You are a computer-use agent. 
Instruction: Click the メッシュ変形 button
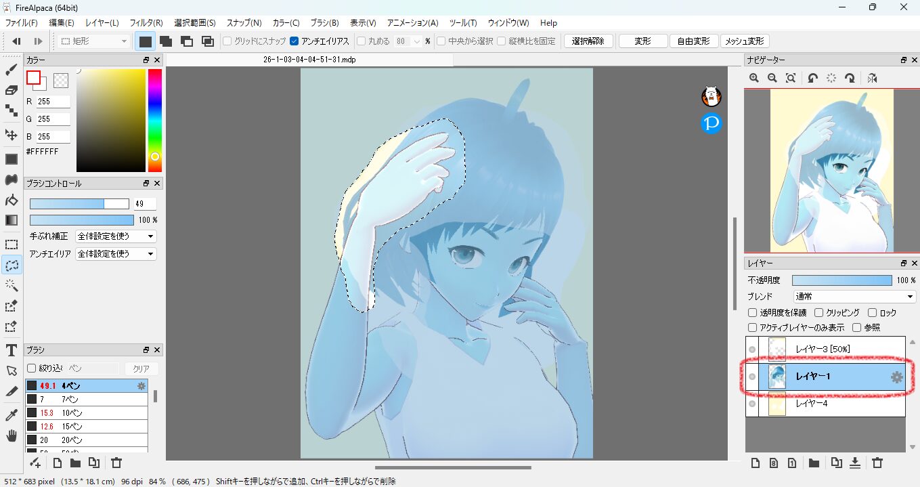click(x=745, y=41)
